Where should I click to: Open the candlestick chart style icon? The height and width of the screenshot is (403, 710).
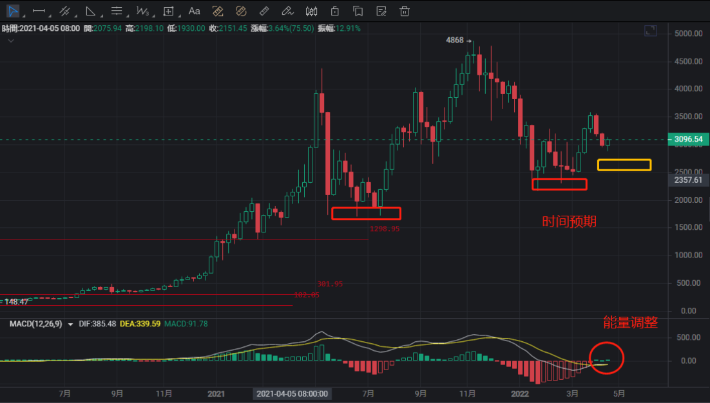coord(312,11)
